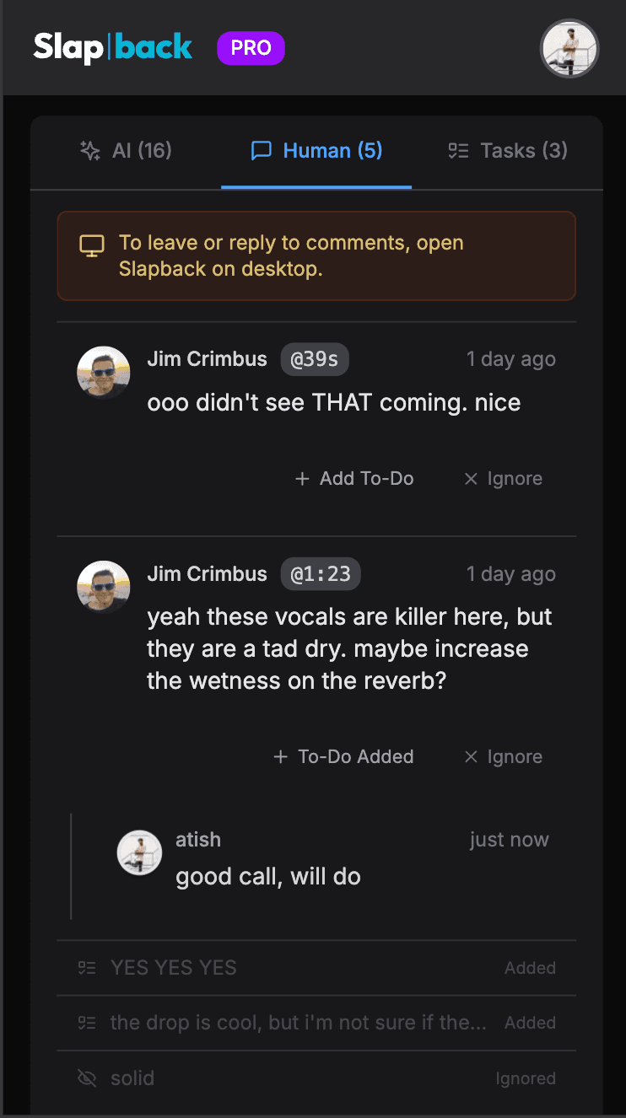Click the PRO badge next to the Slapback logo
This screenshot has height=1118, width=626.
251,48
